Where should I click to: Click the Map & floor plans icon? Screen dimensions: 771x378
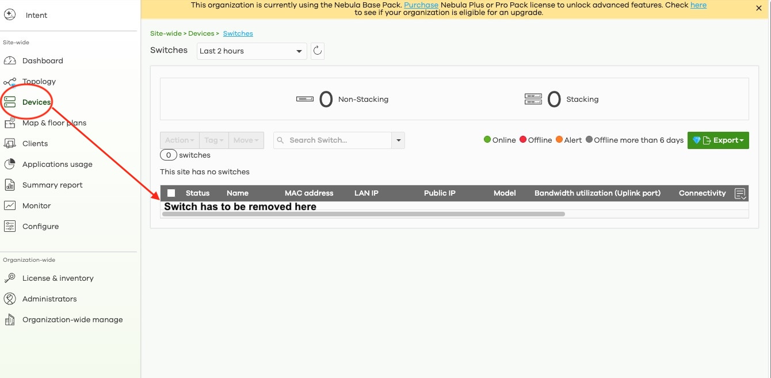[10, 123]
